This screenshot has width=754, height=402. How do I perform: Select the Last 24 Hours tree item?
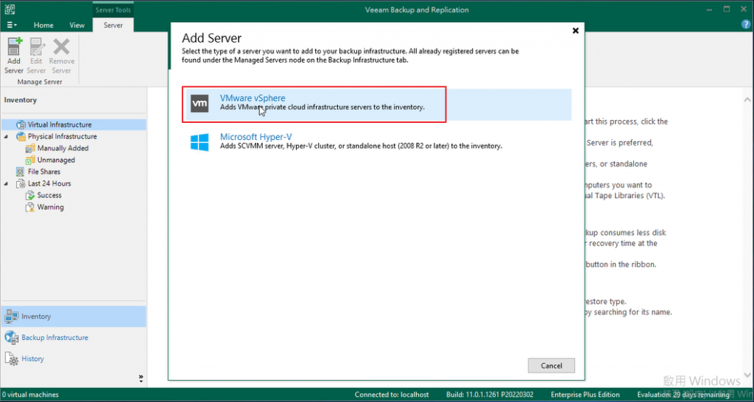(49, 183)
